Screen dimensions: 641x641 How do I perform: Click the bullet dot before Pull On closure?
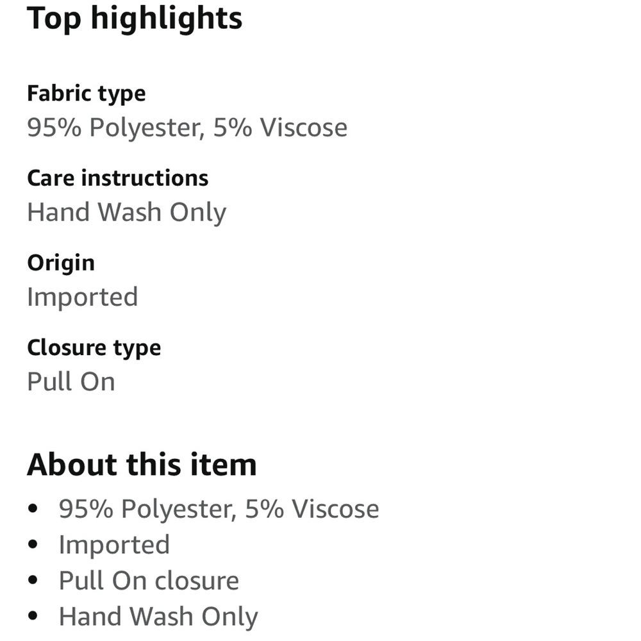tap(33, 579)
